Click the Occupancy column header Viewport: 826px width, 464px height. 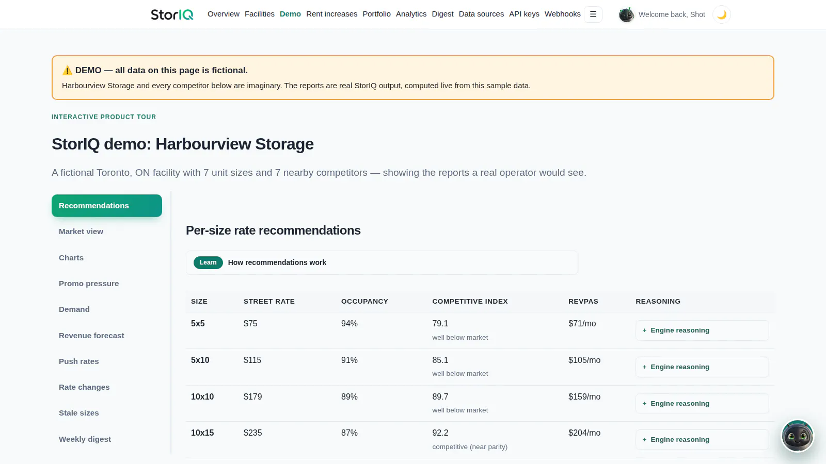[364, 302]
